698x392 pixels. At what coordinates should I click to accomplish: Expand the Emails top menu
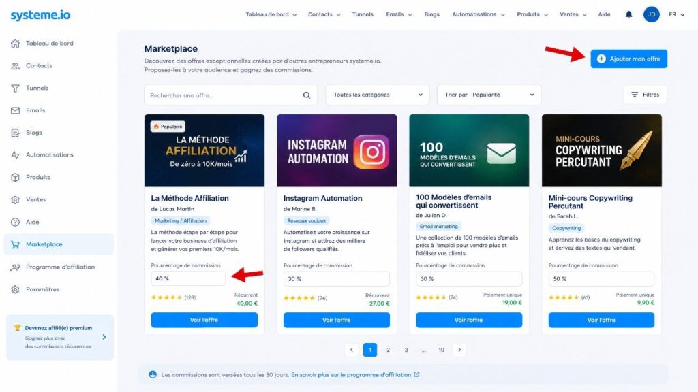tap(399, 15)
